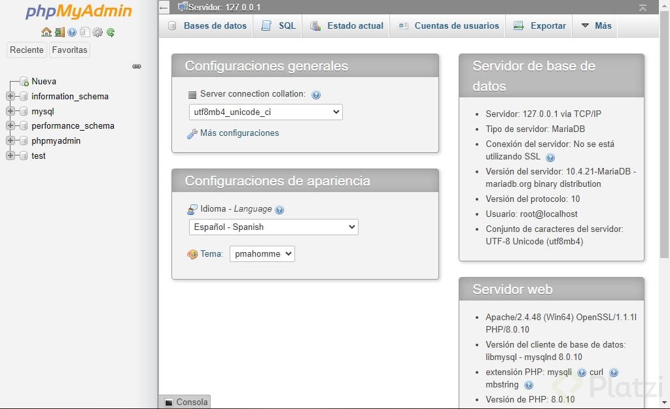Click the scrollbar down arrow at bottom right

(664, 402)
